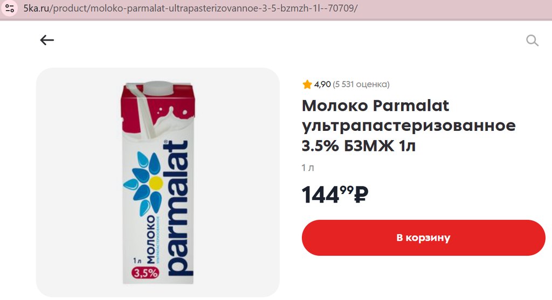
Task: Click the 3.5% БЗМЖ 1л title line
Action: point(358,145)
